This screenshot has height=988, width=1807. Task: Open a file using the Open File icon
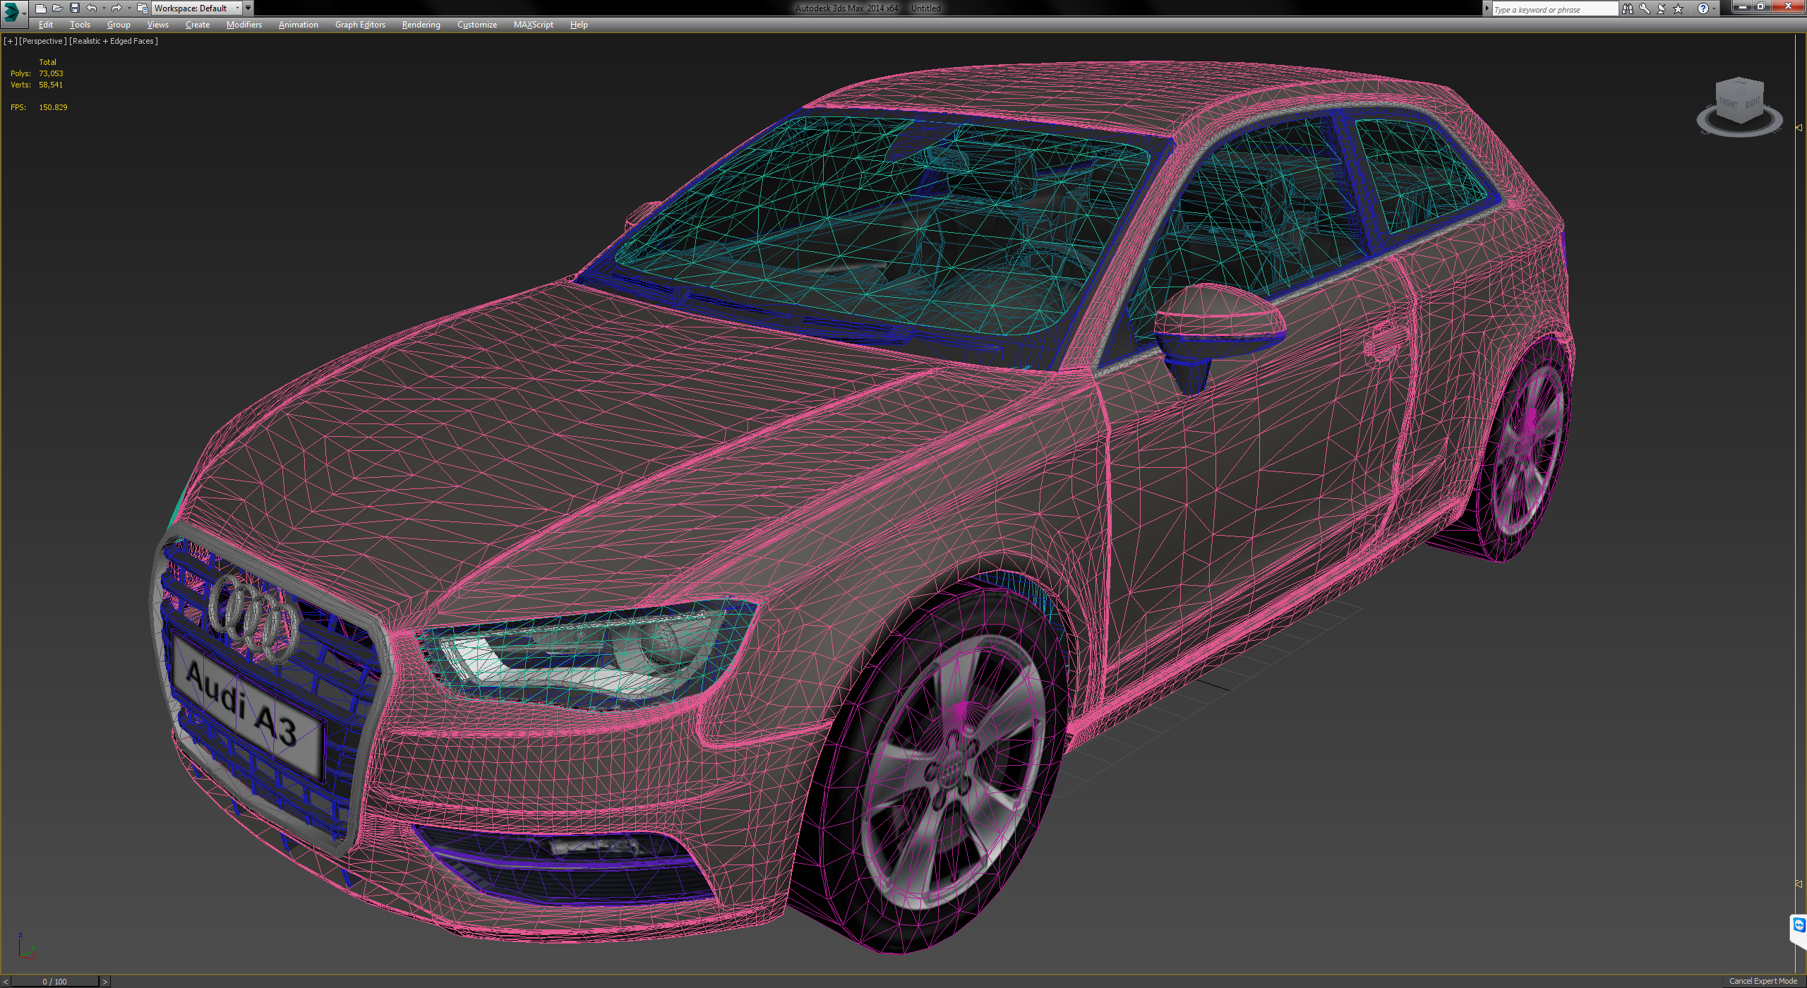58,8
